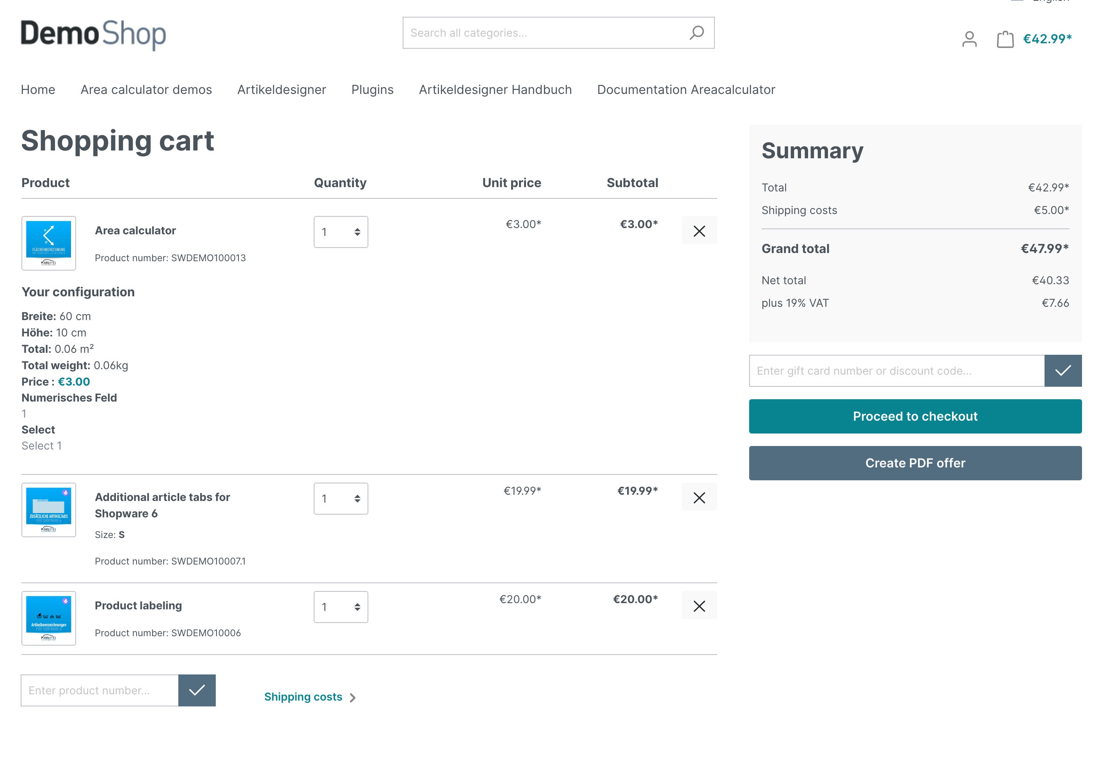Screen dimensions: 1098x761
Task: Go to Home menu item
Action: pos(38,90)
